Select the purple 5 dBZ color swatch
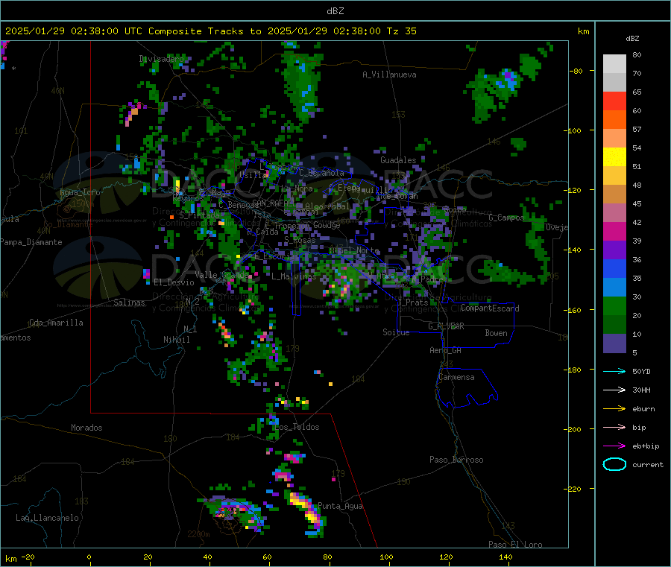671x567 pixels. [x=614, y=343]
